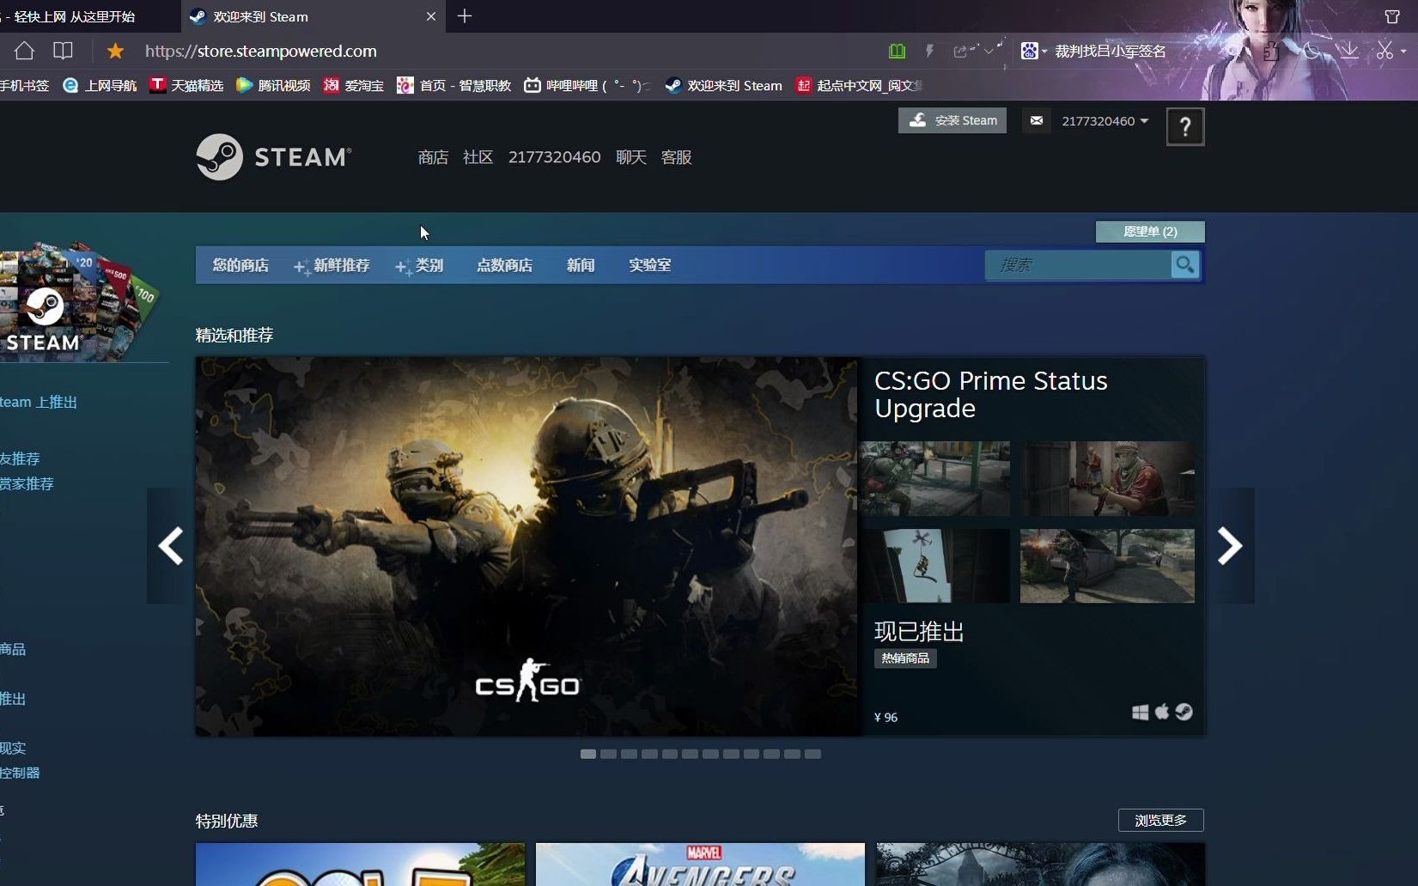Screen dimensions: 1418x886
Task: Open the 实验室 store tab
Action: 649,265
